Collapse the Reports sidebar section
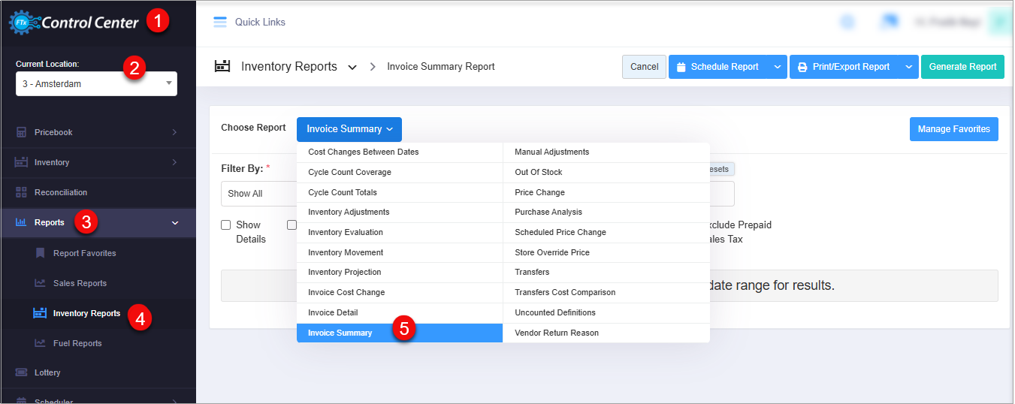Screen dimensions: 1015x404 coord(175,223)
